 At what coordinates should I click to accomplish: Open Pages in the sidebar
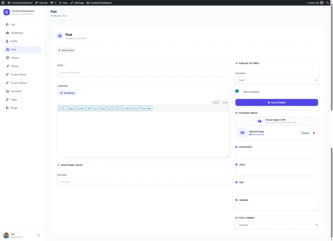[22, 100]
